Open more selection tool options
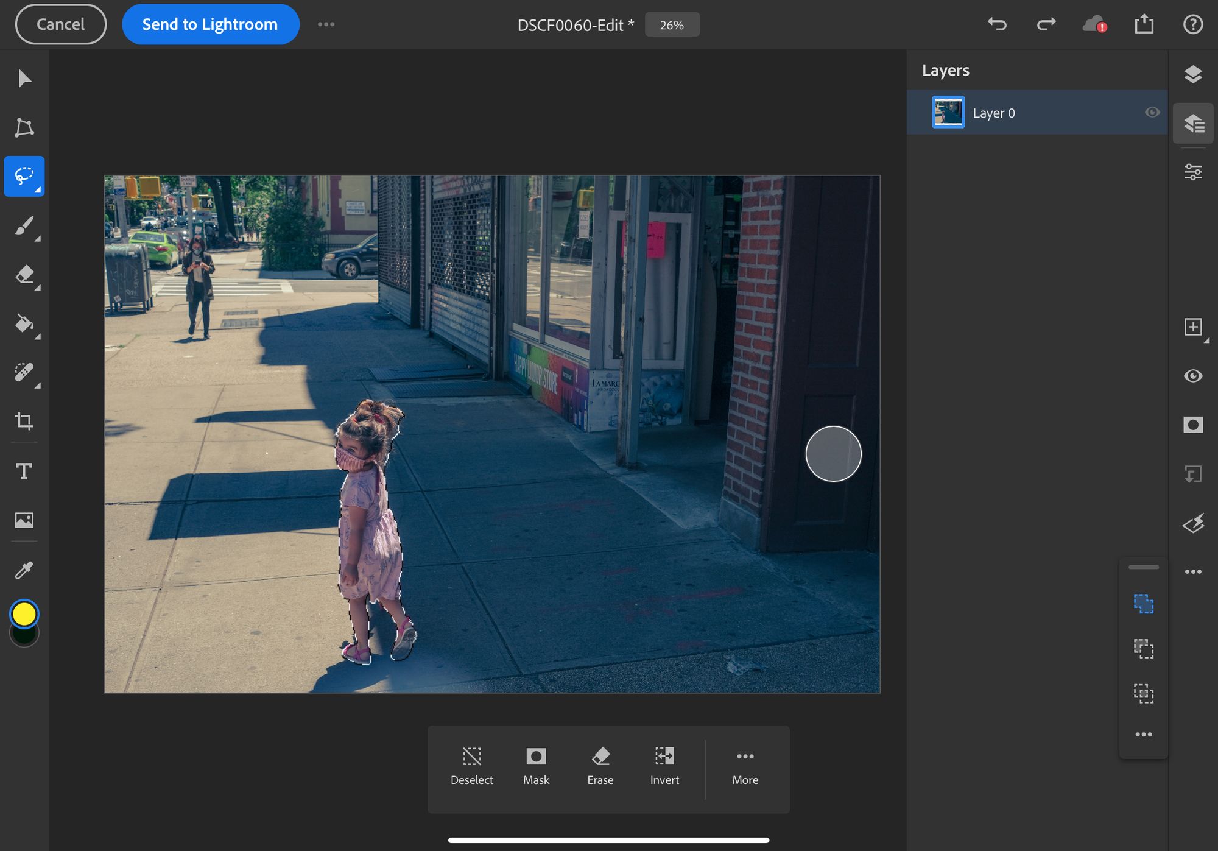 pos(1144,735)
